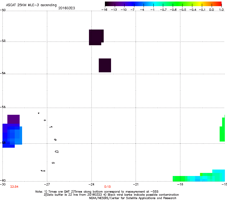The image size is (227, 200).
Task: Select the -18 longitude label
Action: coord(180,184)
